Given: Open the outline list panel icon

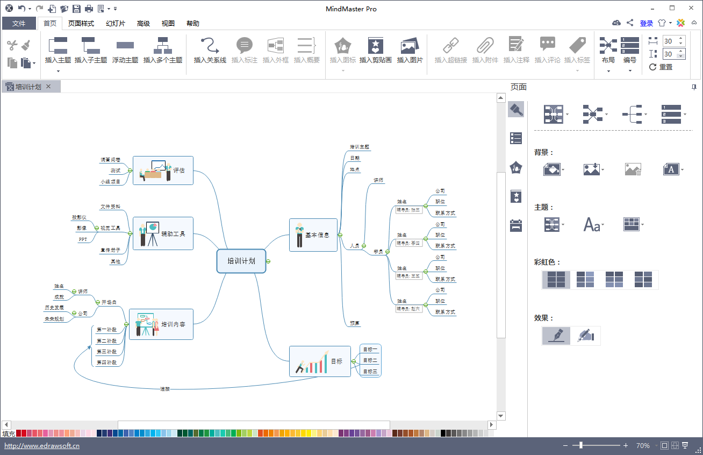Looking at the screenshot, I should click(516, 138).
